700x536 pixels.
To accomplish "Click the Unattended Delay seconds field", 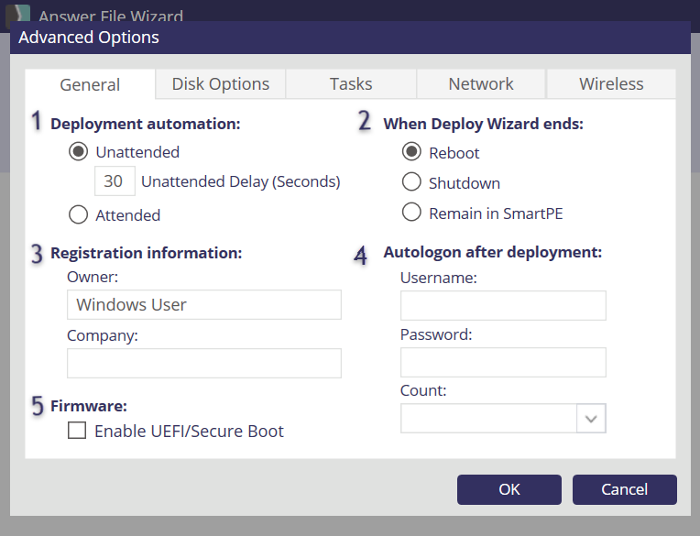I will [x=115, y=181].
